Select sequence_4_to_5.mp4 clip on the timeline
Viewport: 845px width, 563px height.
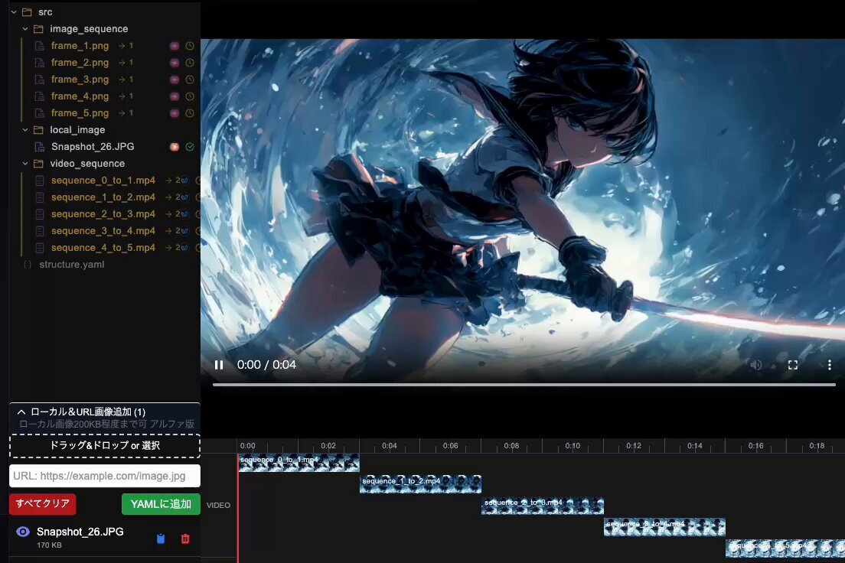[x=785, y=548]
